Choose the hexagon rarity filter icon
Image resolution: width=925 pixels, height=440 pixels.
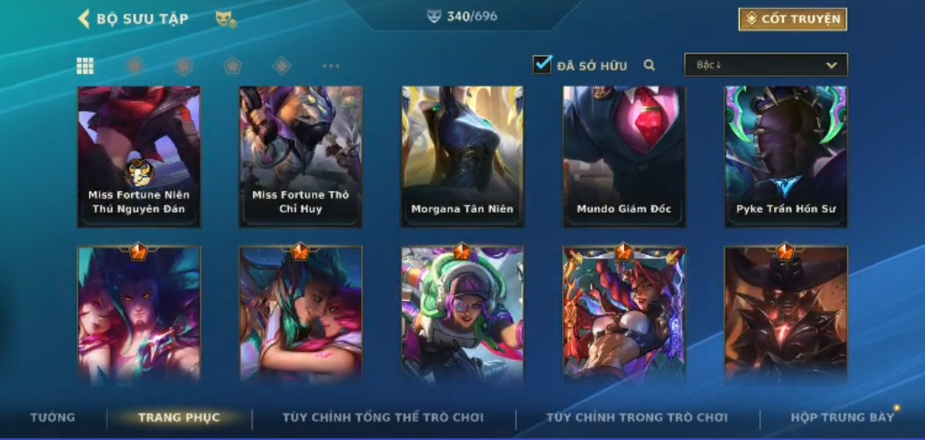(184, 66)
